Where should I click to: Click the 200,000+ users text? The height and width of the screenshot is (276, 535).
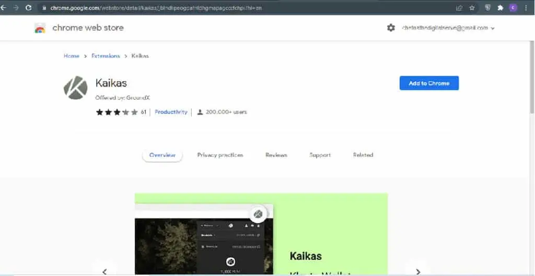[x=226, y=112]
